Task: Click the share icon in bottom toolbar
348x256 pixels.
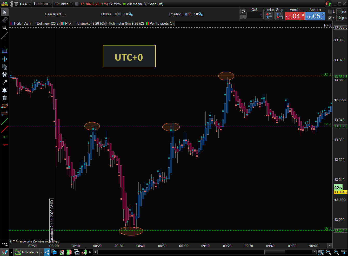Action: click(47, 252)
